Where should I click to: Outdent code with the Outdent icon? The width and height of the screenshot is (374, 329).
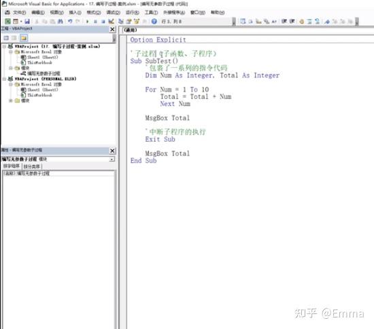coord(292,22)
